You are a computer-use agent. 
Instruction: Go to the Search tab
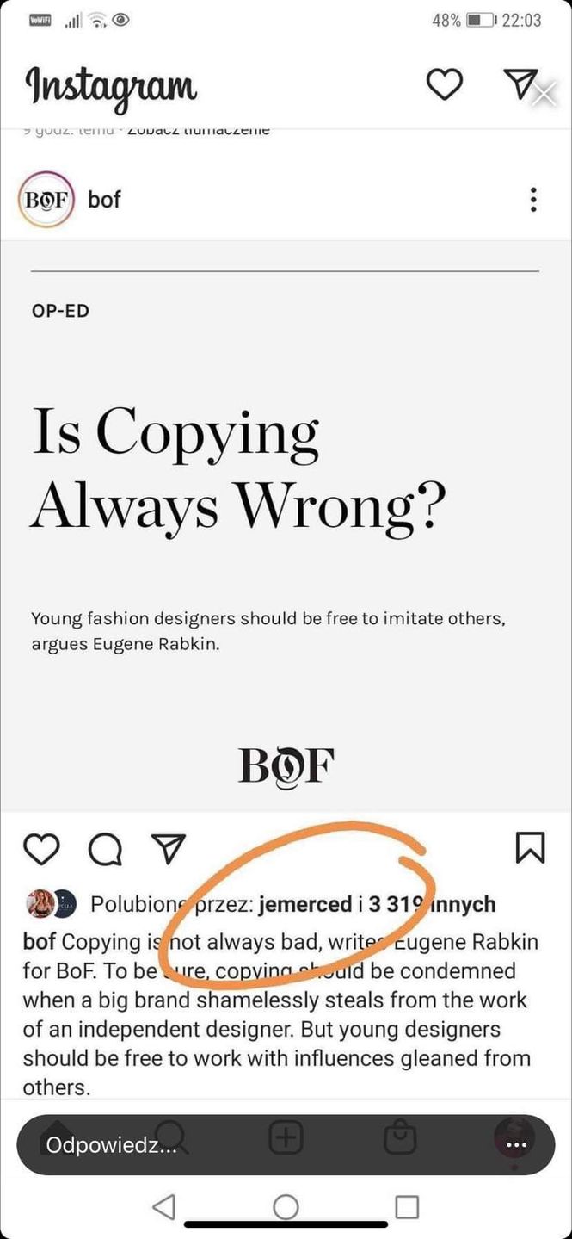174,1138
